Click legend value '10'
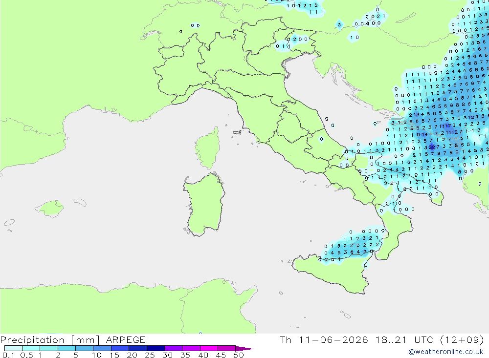489x358 pixels. pyautogui.click(x=97, y=355)
